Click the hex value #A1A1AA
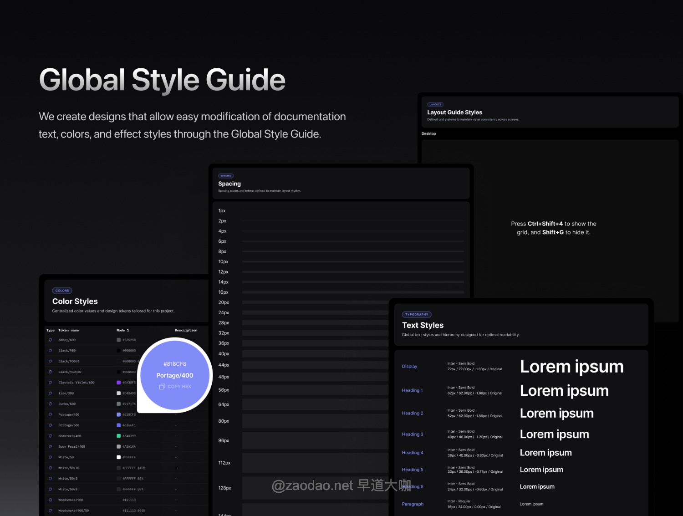 [x=129, y=447]
